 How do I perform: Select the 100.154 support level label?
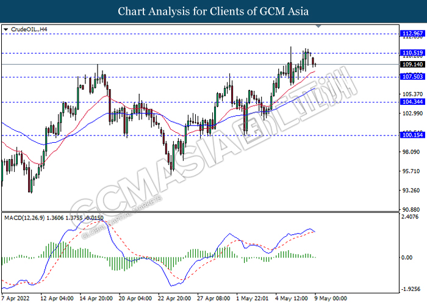point(412,135)
